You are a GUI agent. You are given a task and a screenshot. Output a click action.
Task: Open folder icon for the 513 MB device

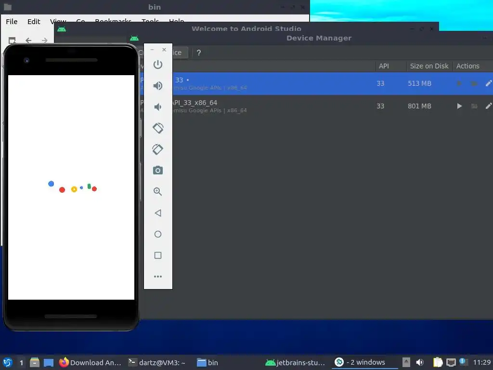pyautogui.click(x=474, y=83)
